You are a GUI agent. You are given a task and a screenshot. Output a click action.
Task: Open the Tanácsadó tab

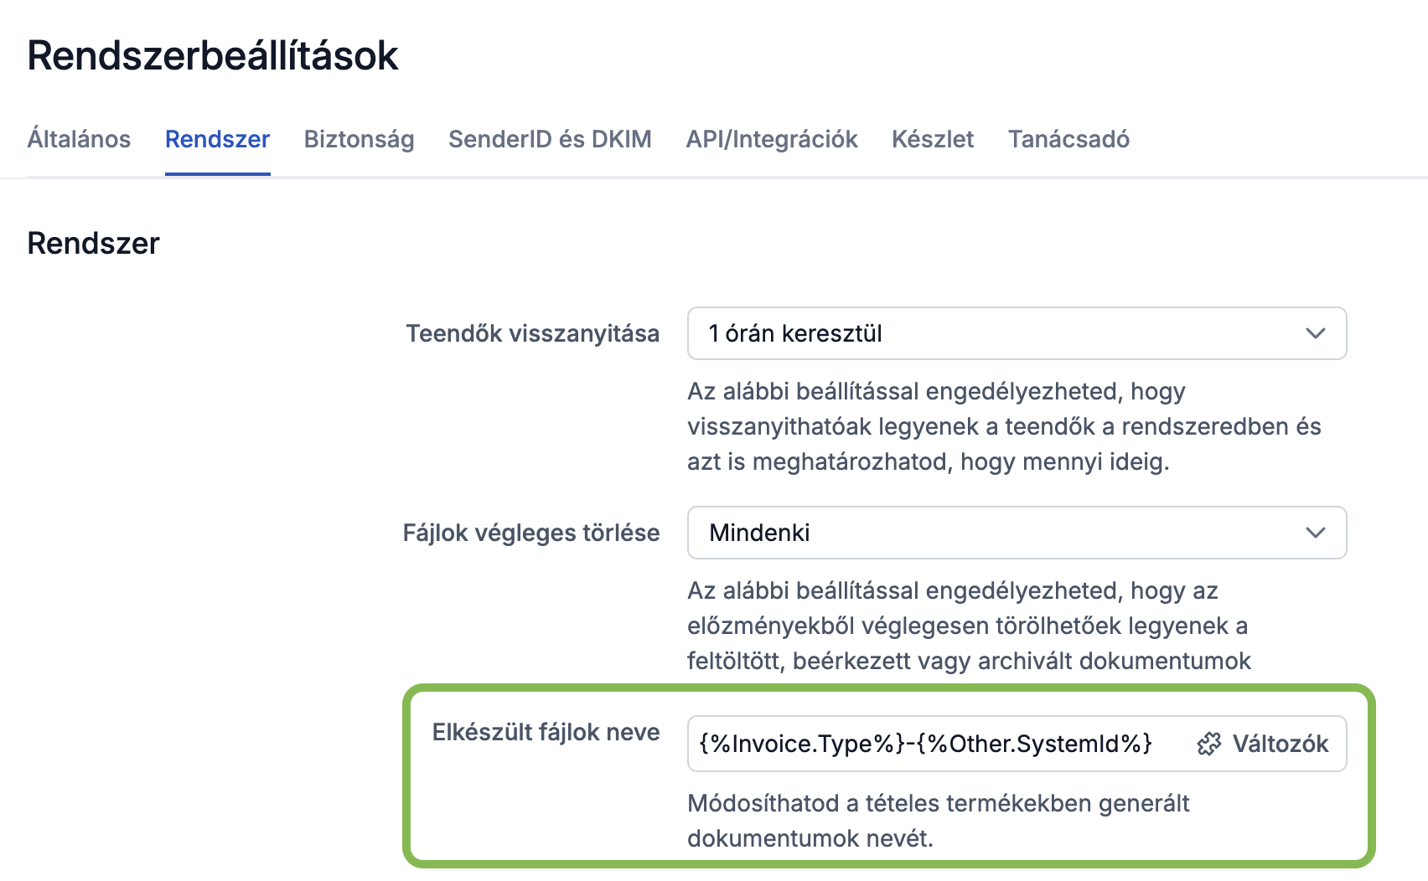(1068, 139)
